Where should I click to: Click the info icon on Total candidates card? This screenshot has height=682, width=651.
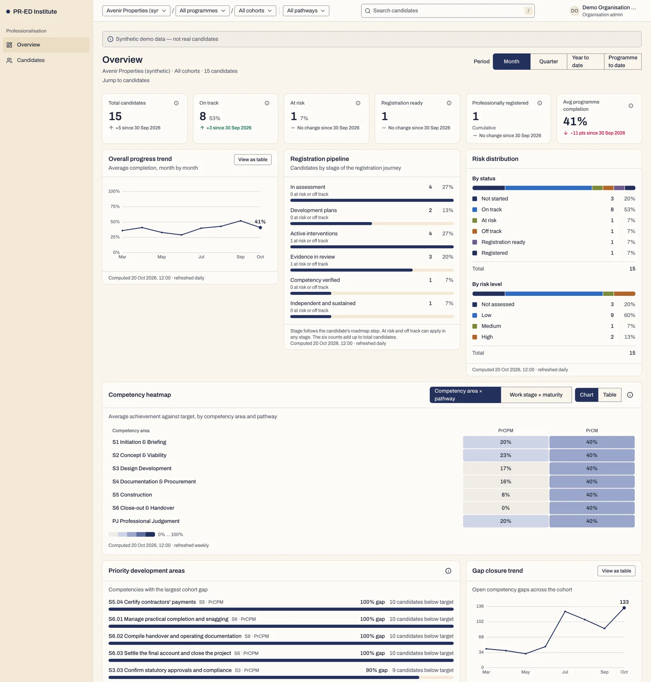click(176, 103)
